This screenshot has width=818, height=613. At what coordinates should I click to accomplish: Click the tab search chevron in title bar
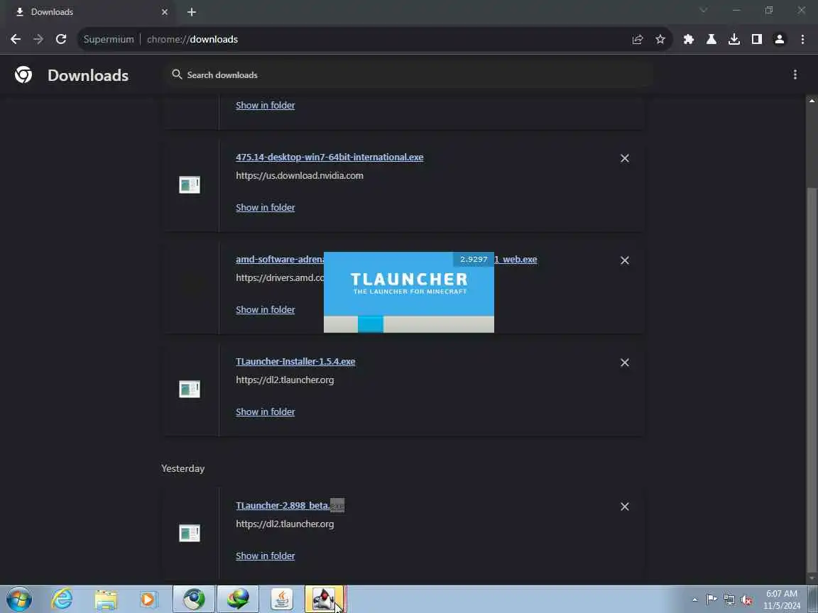click(703, 11)
